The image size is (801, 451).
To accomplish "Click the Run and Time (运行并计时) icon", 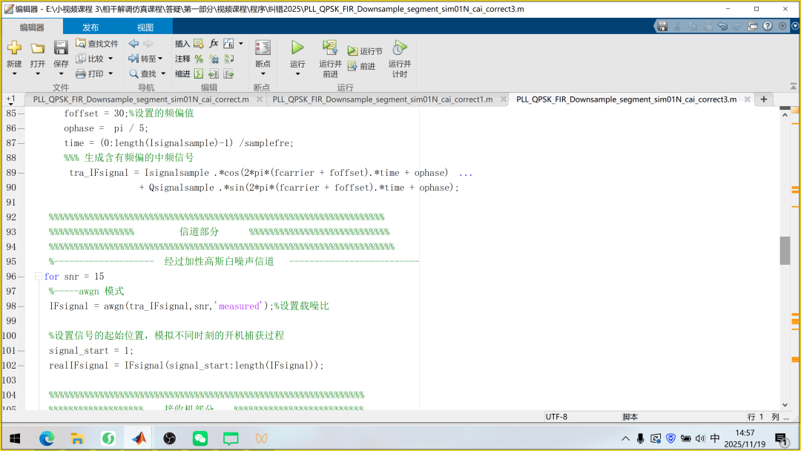I will 400,48.
